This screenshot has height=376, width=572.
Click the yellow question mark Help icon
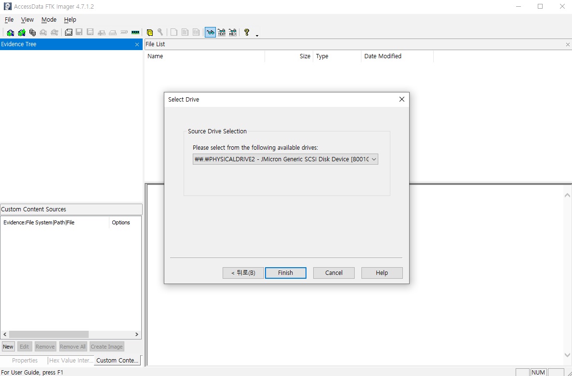(247, 32)
